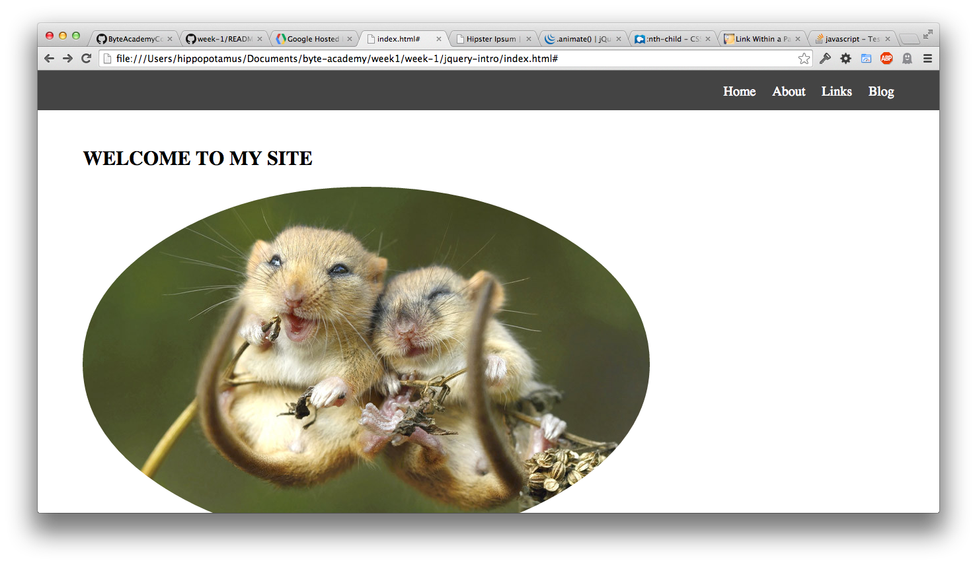Reload the current page

coord(86,59)
